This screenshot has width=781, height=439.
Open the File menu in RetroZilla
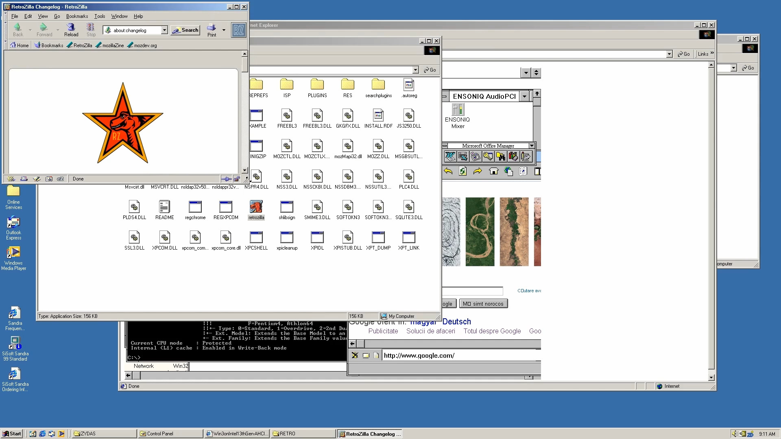coord(15,16)
